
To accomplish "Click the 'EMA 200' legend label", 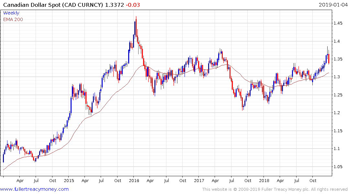I will pos(13,19).
